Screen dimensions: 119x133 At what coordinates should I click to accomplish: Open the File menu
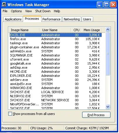[x=5, y=11]
